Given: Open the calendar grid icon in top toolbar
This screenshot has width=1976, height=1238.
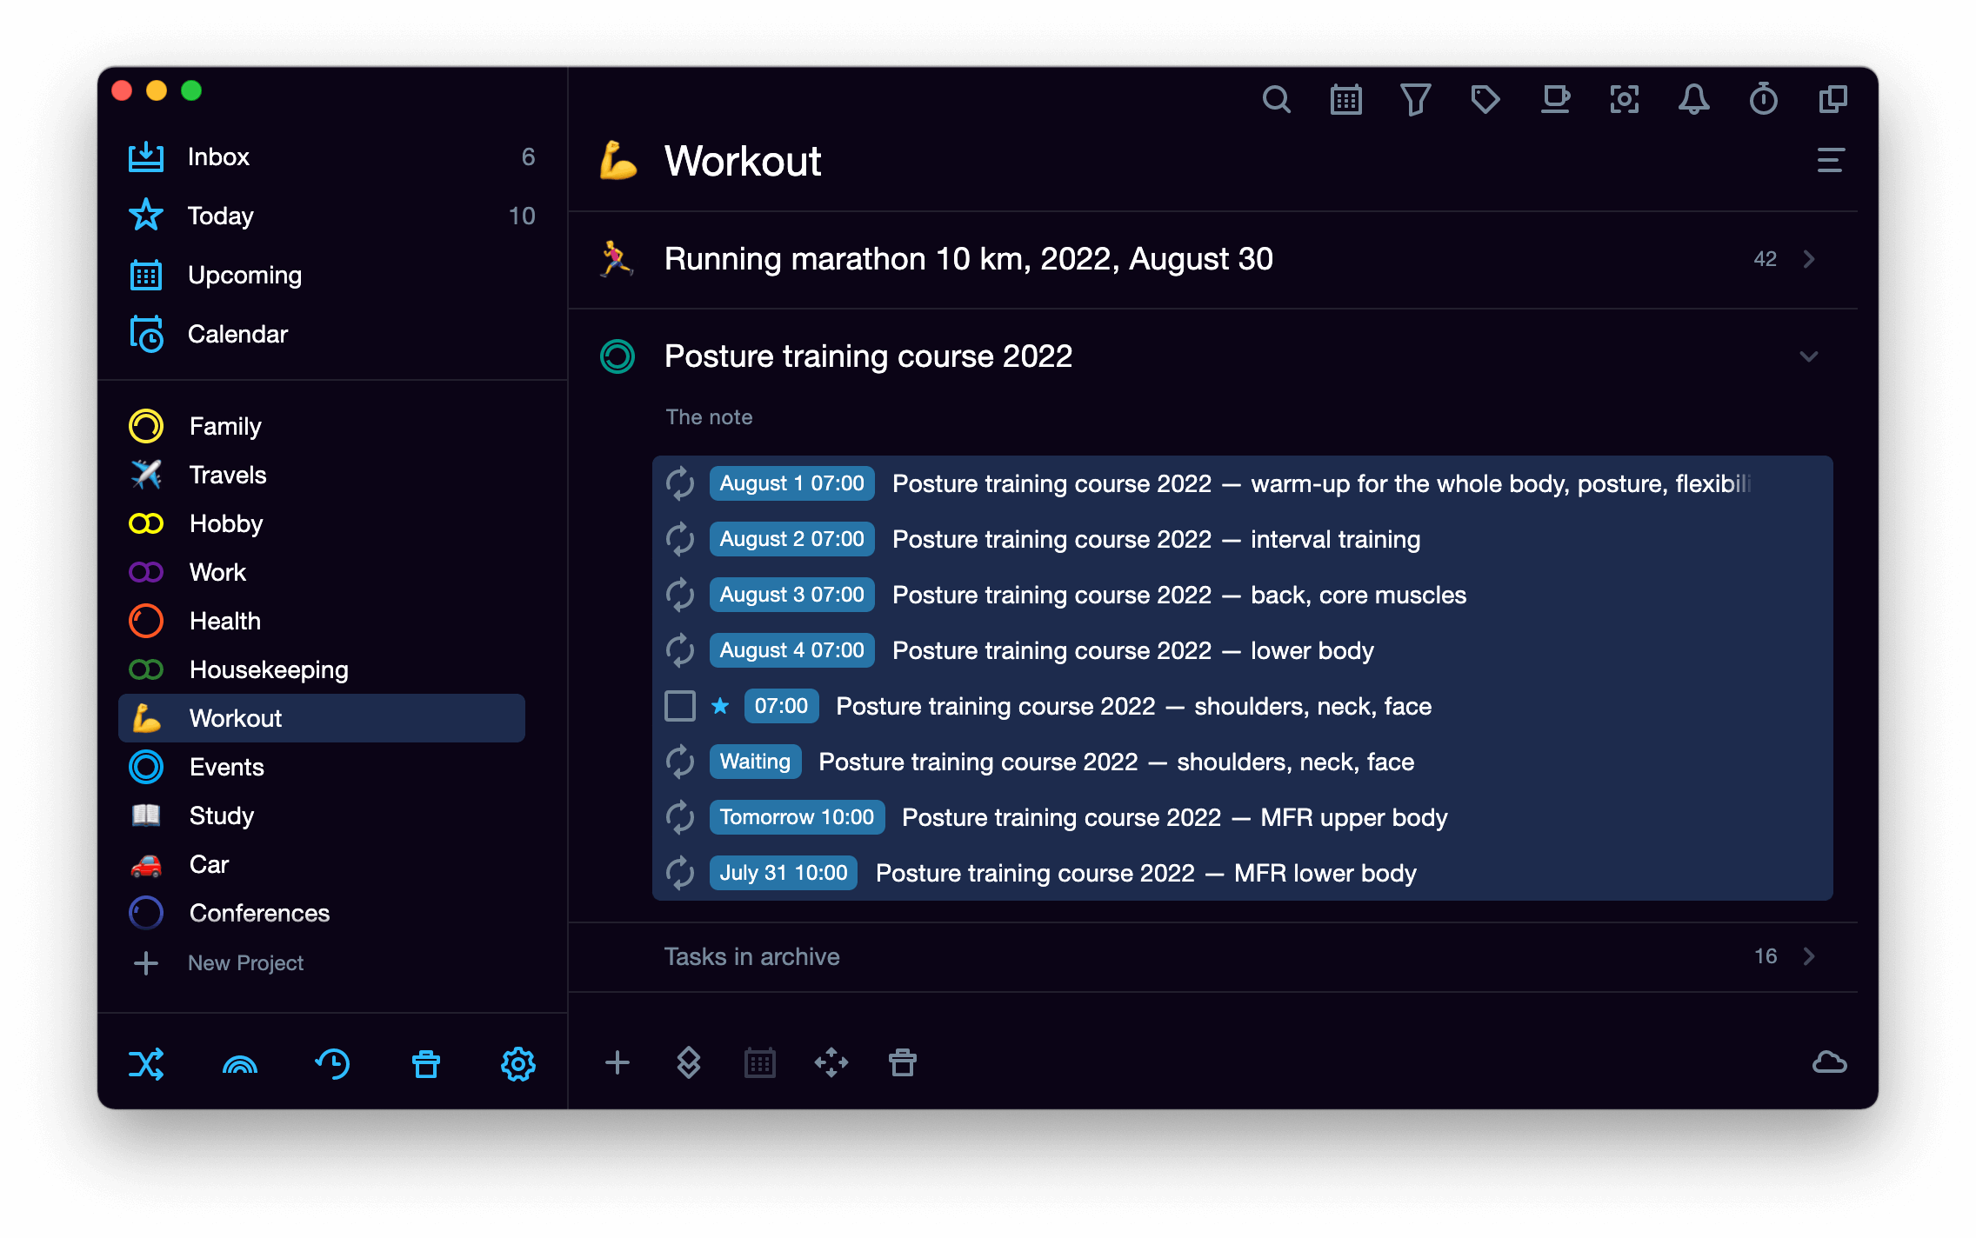Looking at the screenshot, I should [x=1345, y=100].
